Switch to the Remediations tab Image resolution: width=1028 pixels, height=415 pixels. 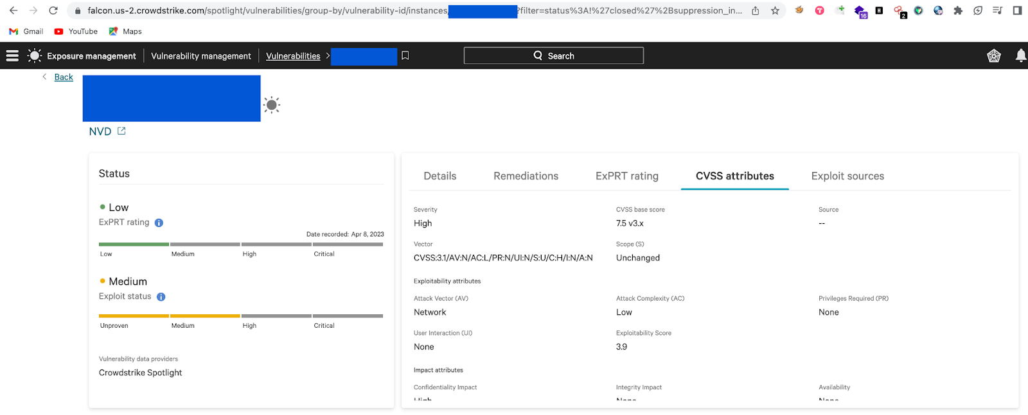pos(526,176)
